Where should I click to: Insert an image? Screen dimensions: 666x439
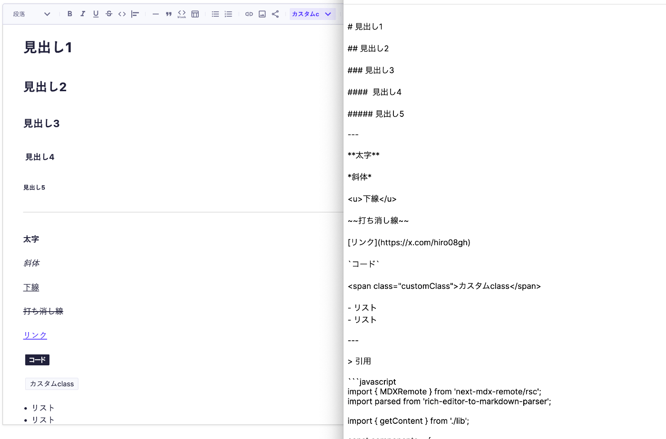(x=262, y=14)
